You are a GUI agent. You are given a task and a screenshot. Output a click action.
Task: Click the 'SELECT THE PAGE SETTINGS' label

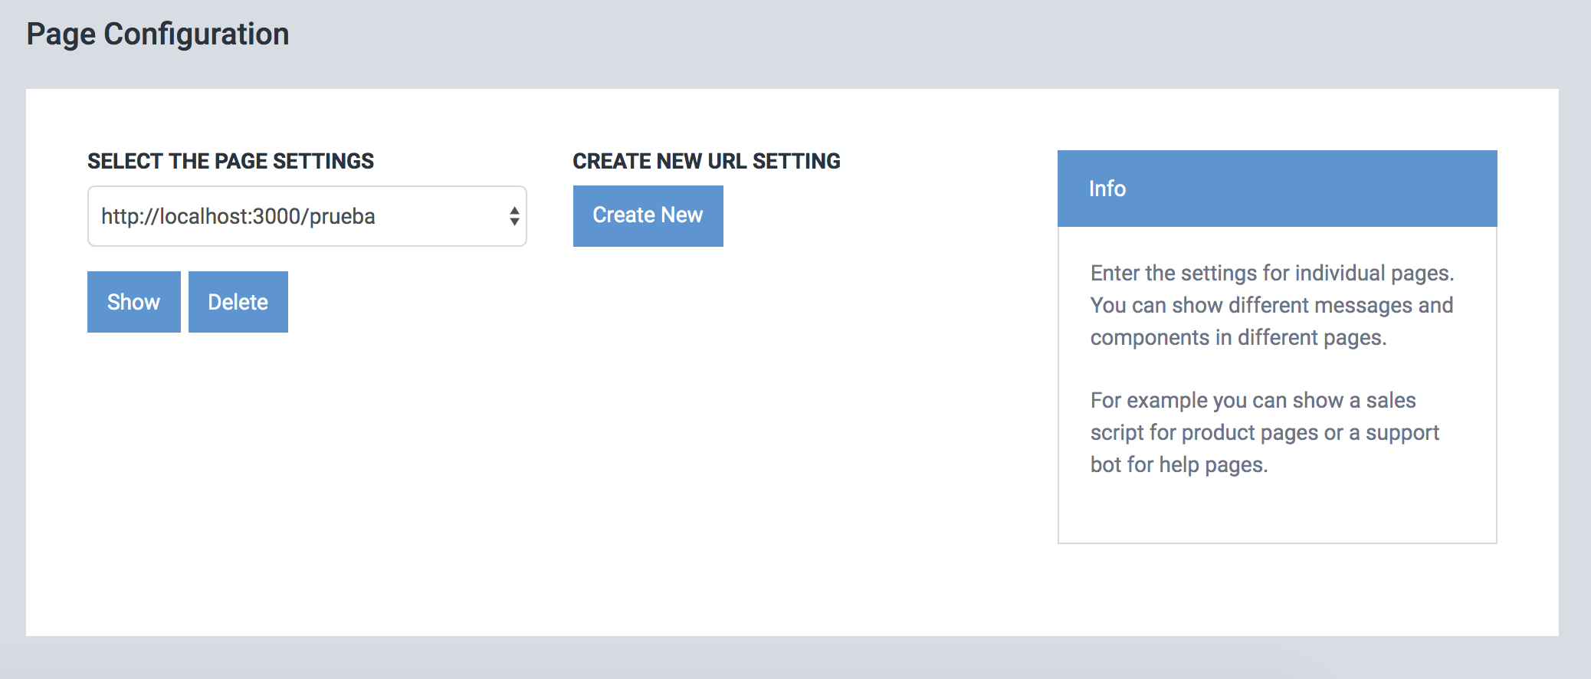(x=231, y=161)
